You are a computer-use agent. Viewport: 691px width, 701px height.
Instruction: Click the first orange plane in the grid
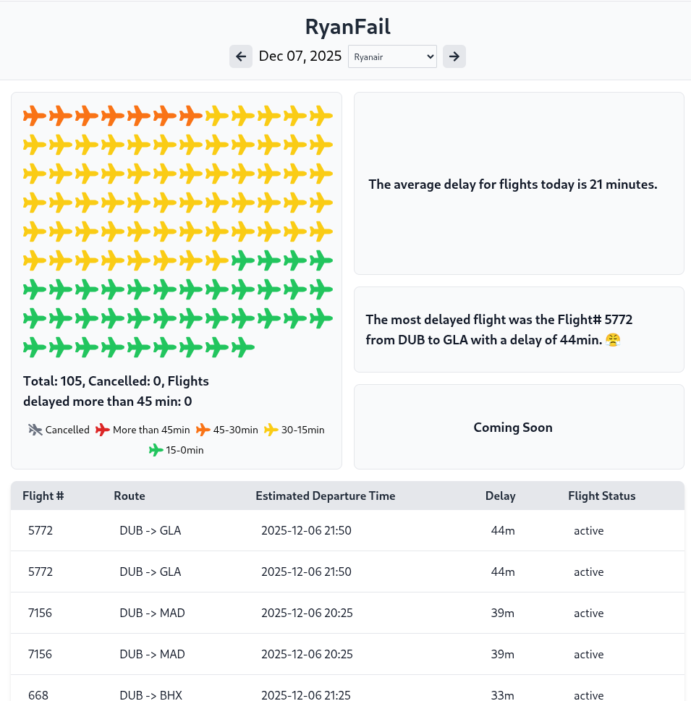(x=35, y=116)
